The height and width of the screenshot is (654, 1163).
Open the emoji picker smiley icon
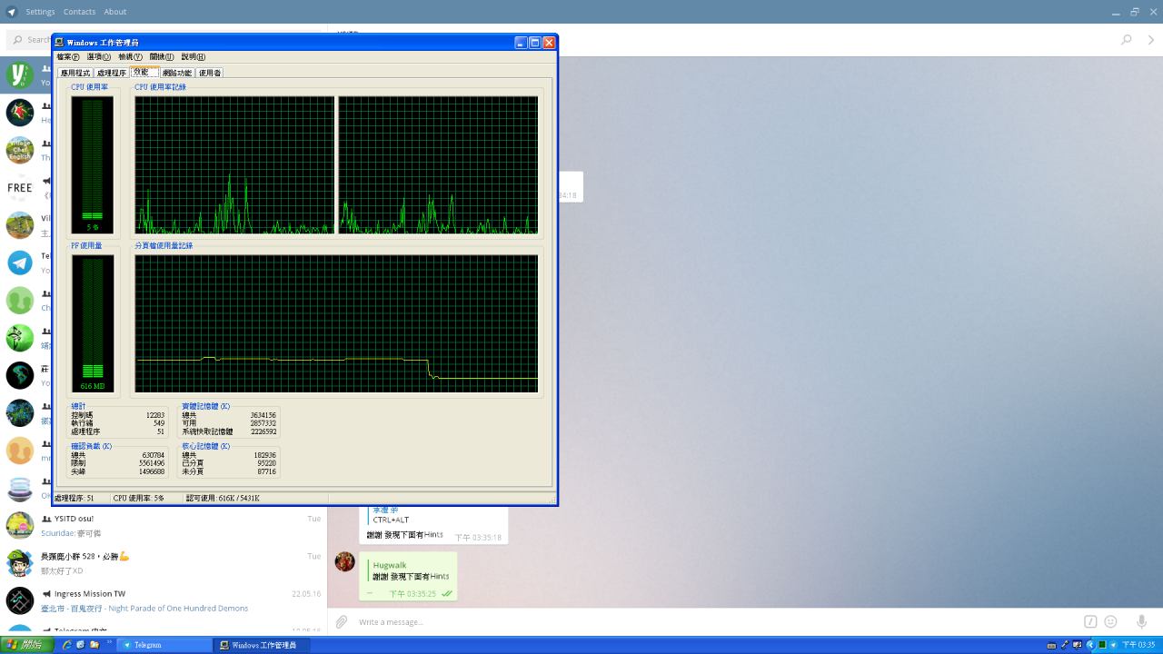1110,622
